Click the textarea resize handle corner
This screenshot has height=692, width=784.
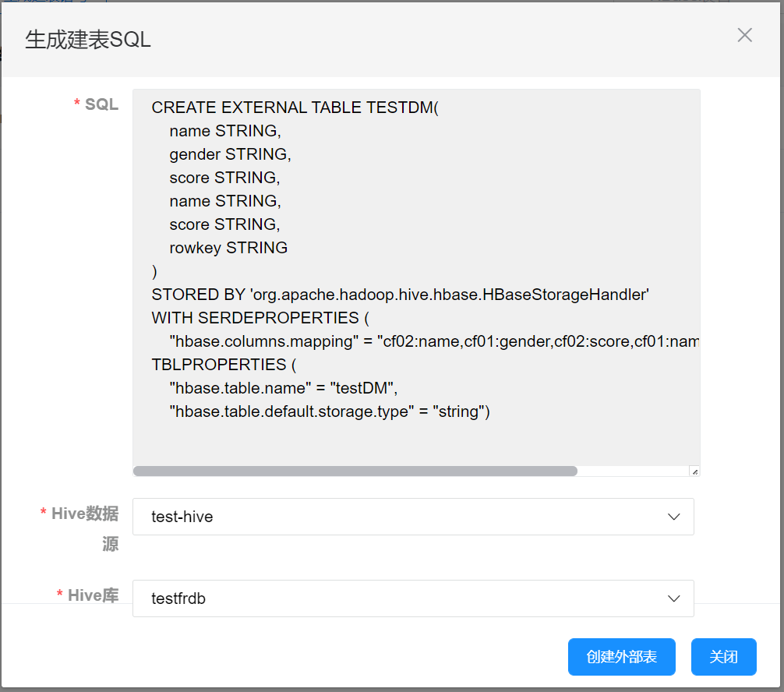click(694, 471)
